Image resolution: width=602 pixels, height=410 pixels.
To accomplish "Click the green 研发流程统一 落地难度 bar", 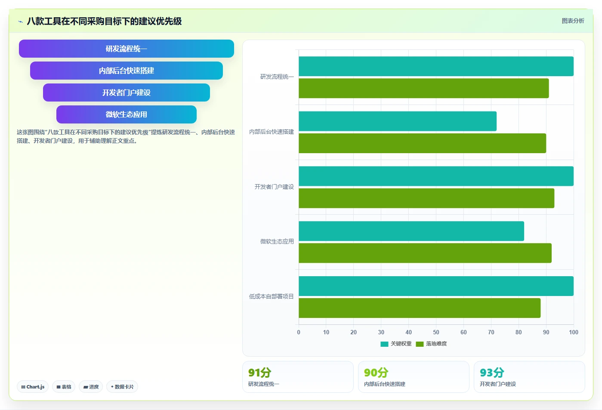I will pos(423,88).
